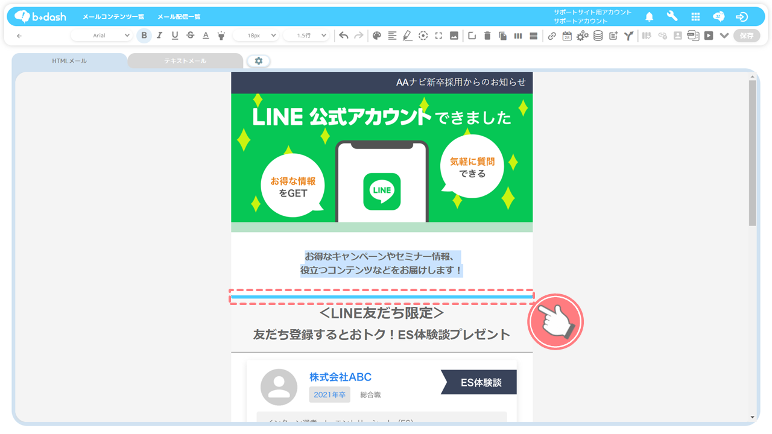Click the 保存 save button

(x=747, y=36)
